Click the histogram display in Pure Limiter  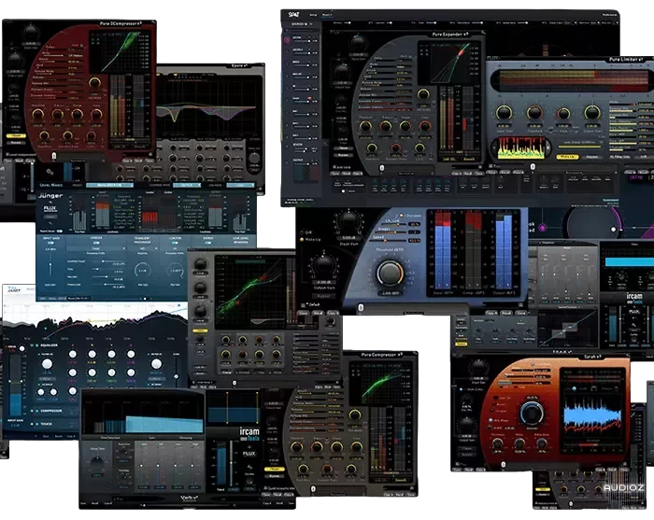click(521, 147)
